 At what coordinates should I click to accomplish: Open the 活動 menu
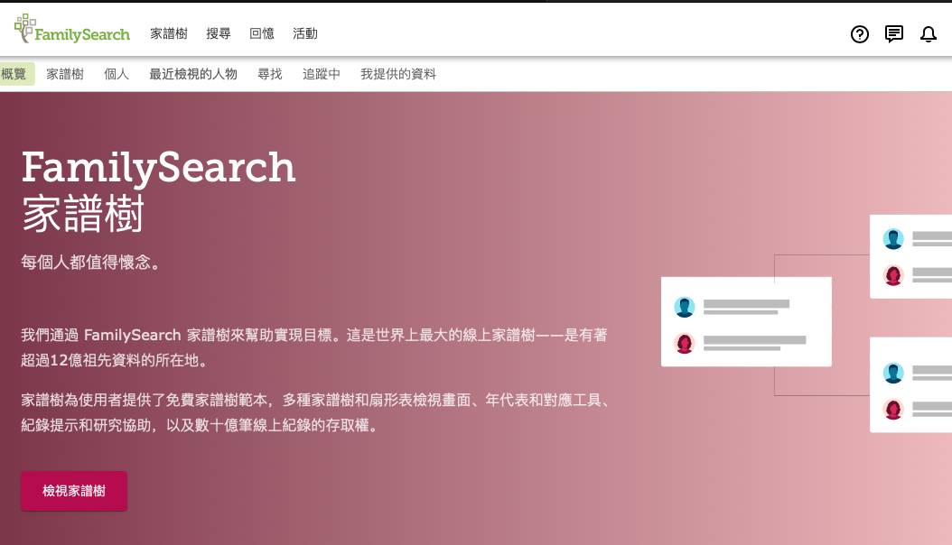[x=304, y=34]
